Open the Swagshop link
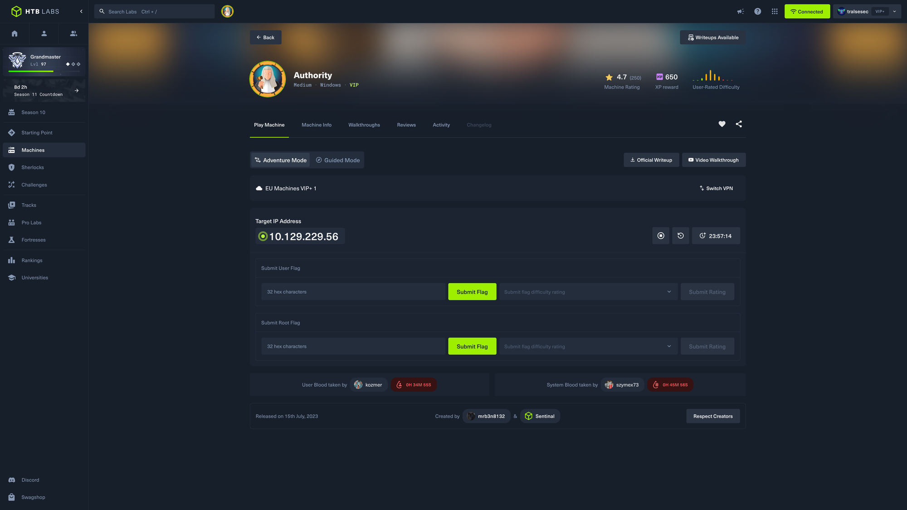This screenshot has height=510, width=907. pos(44,497)
